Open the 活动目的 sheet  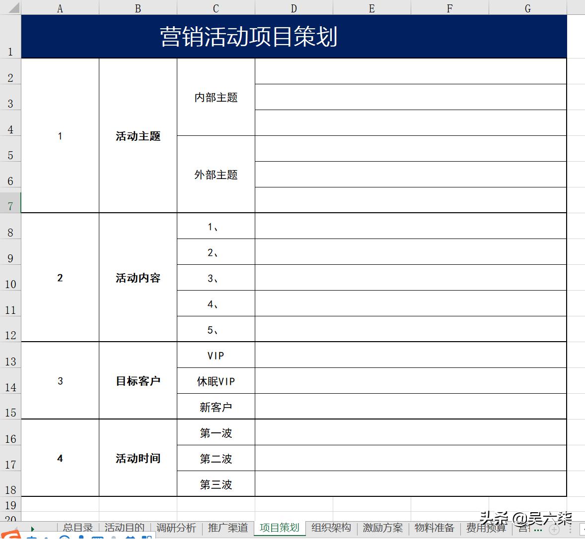click(124, 528)
